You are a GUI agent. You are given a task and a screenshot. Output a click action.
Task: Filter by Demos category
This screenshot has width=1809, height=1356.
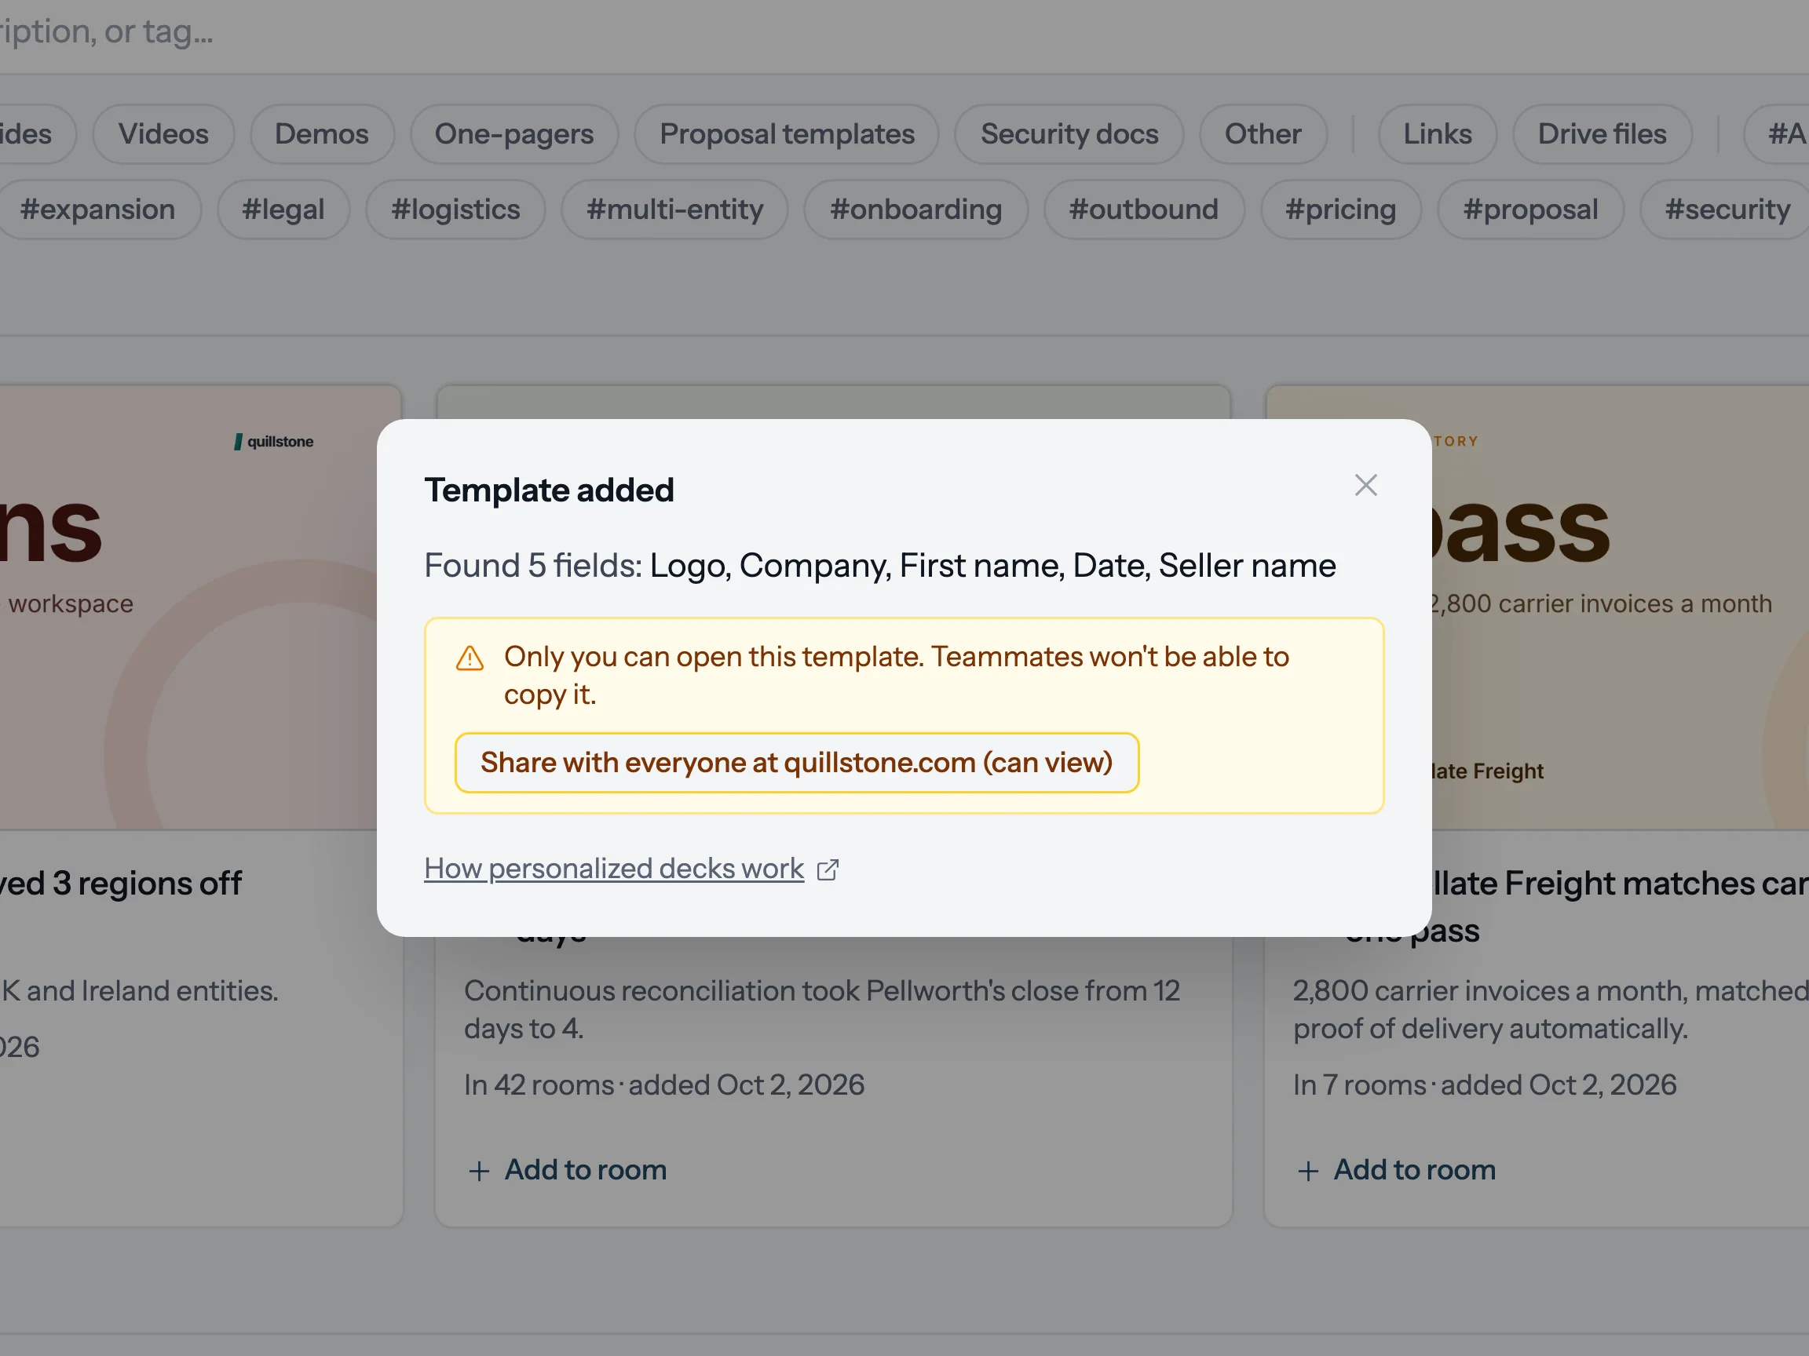click(321, 134)
